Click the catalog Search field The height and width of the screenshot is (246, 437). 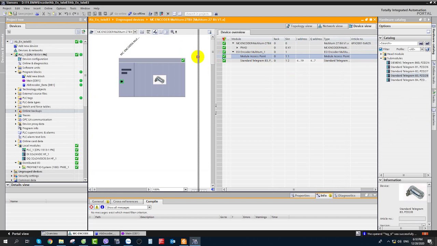(x=398, y=43)
